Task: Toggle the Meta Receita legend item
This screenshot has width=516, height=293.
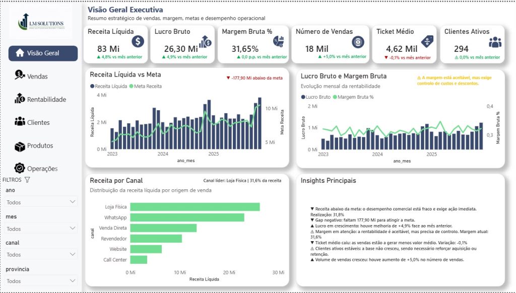Action: pos(146,86)
